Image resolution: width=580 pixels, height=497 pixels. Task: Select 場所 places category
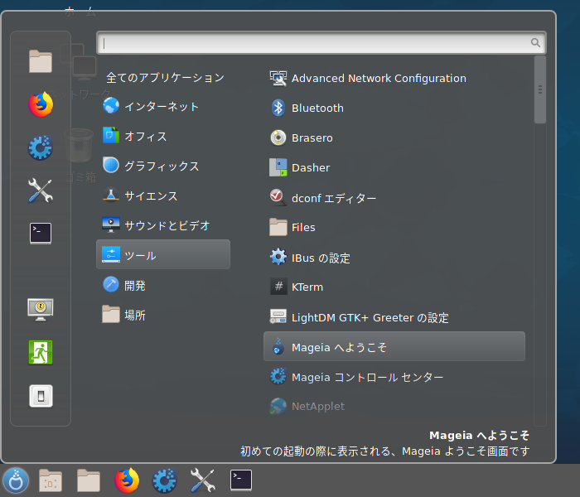pos(163,315)
